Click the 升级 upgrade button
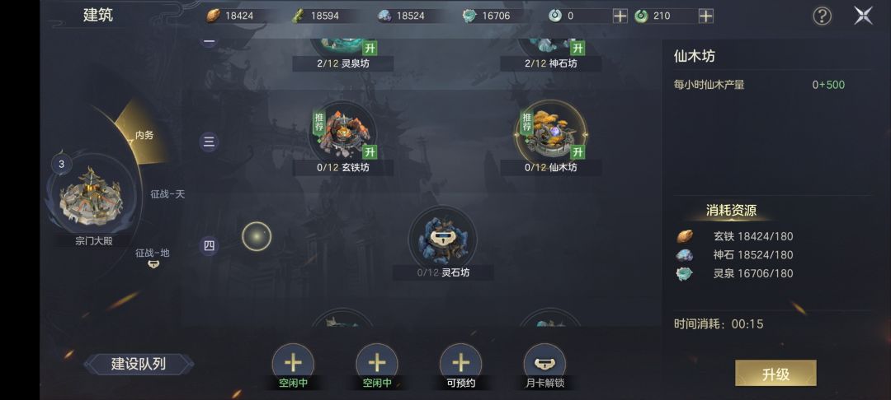 click(775, 374)
